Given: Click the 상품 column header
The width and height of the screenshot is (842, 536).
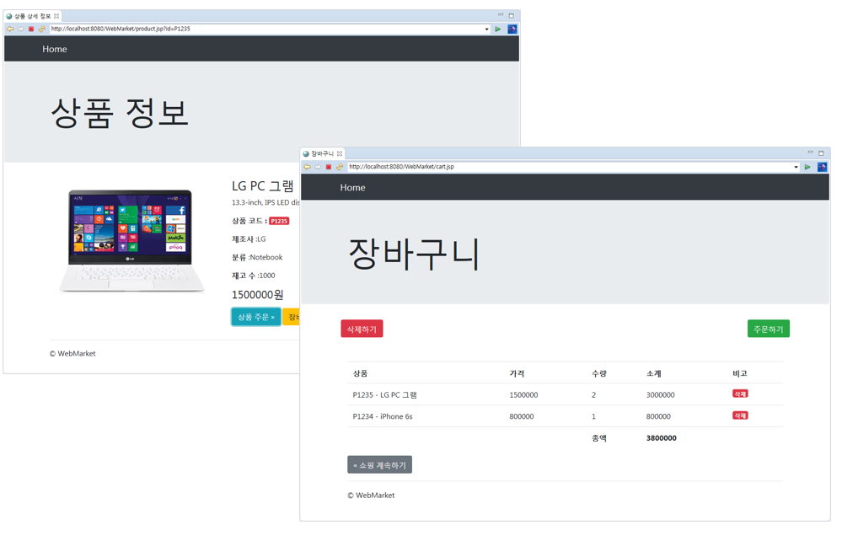Looking at the screenshot, I should 360,373.
